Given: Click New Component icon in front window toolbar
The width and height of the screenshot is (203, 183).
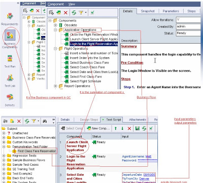Looking at the screenshot, I should [x=58, y=13].
